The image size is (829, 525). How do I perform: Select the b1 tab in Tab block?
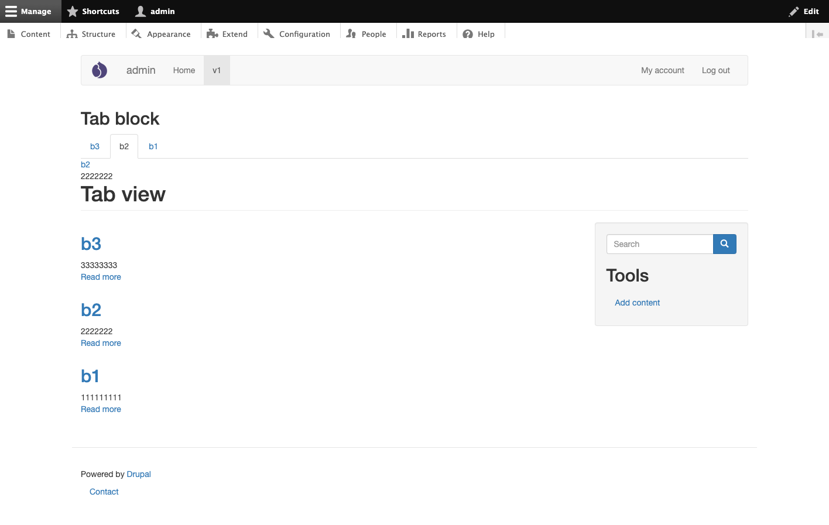[153, 146]
